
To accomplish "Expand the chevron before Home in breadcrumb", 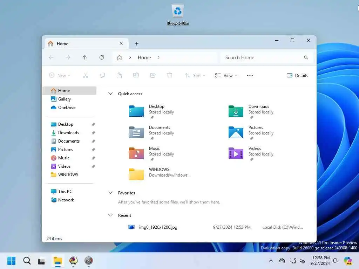I will point(130,57).
